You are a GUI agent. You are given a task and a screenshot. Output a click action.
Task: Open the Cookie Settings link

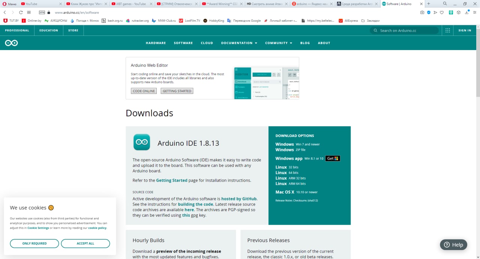[38, 228]
